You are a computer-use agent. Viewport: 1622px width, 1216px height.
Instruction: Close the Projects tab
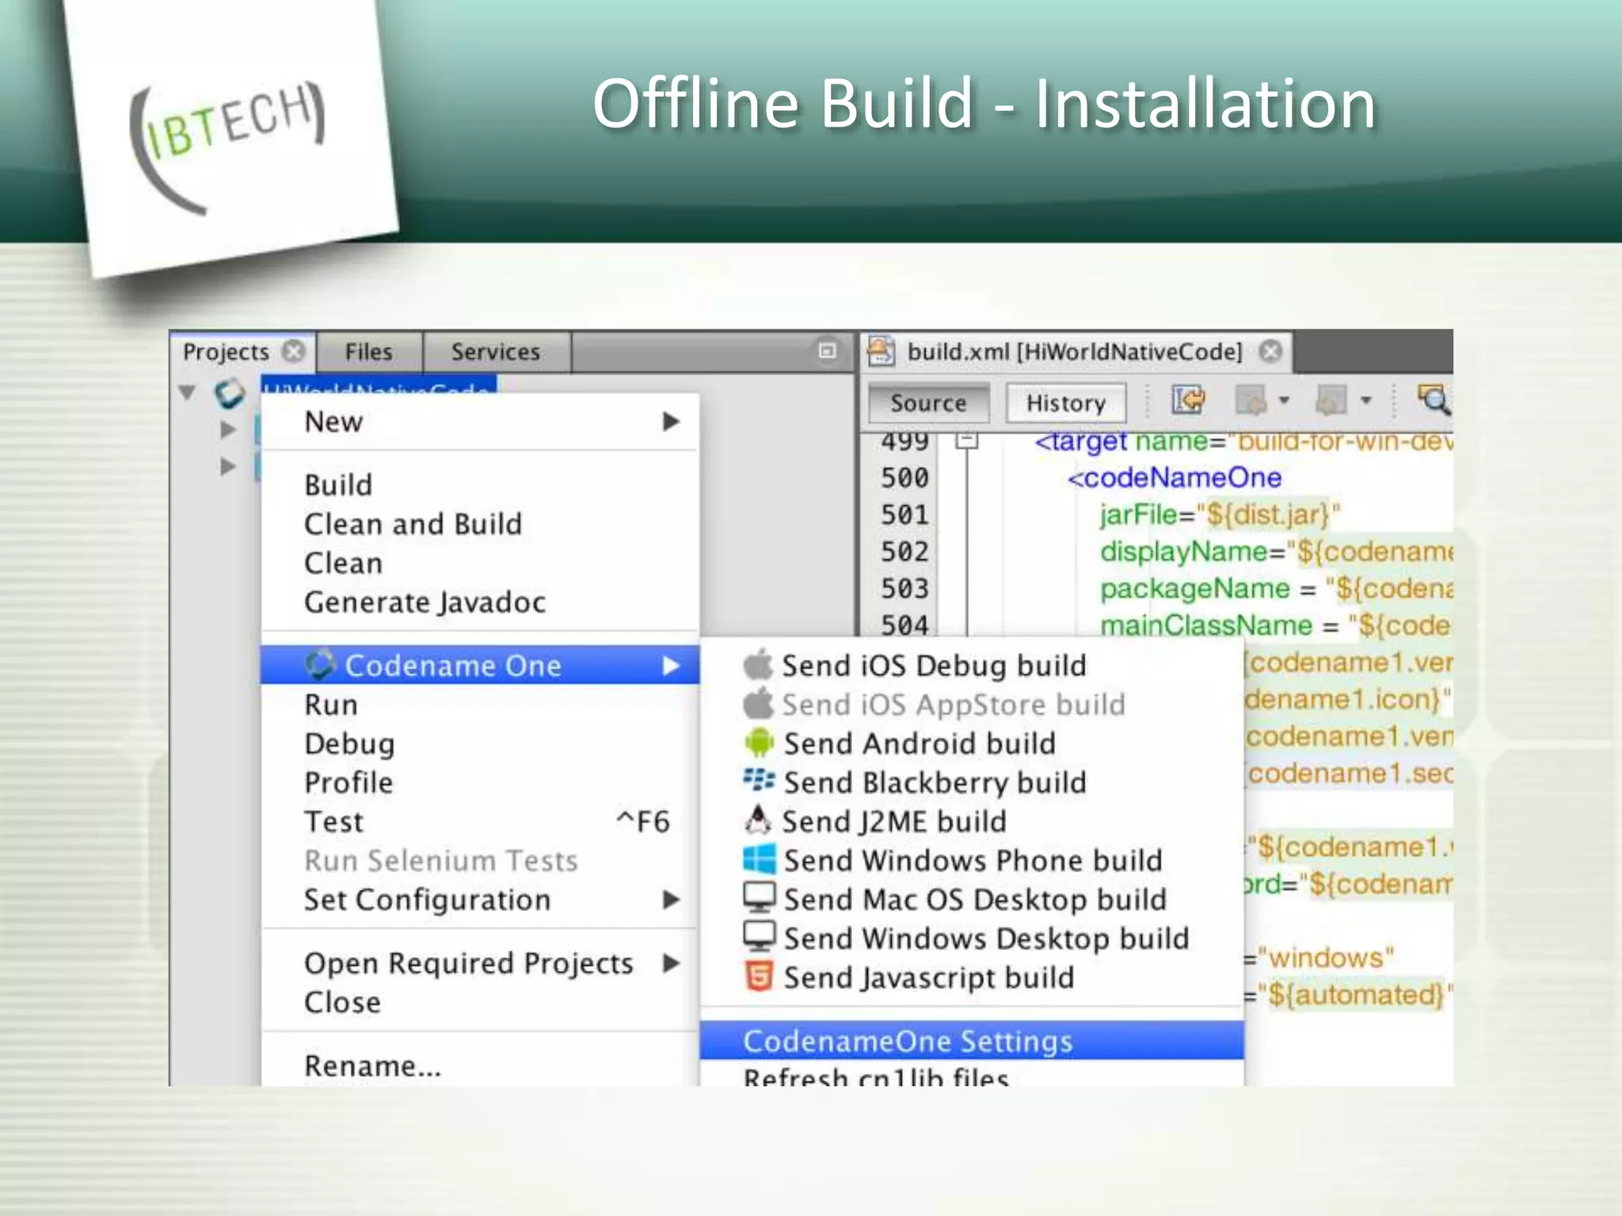[x=294, y=351]
